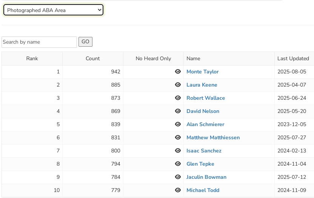The image size is (314, 198).
Task: Click the eye icon next to Alan Schmierer
Action: click(178, 124)
